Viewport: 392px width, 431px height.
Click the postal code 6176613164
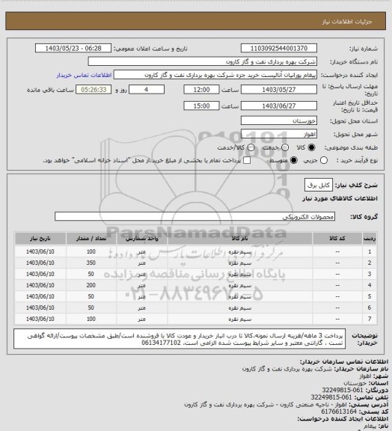point(339,412)
